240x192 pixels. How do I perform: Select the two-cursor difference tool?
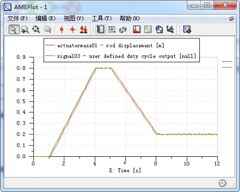83,29
